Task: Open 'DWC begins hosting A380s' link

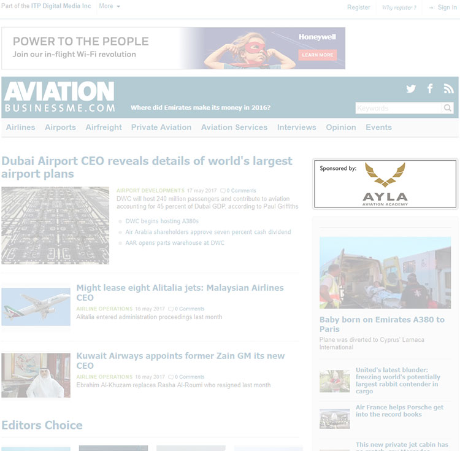Action: (162, 222)
